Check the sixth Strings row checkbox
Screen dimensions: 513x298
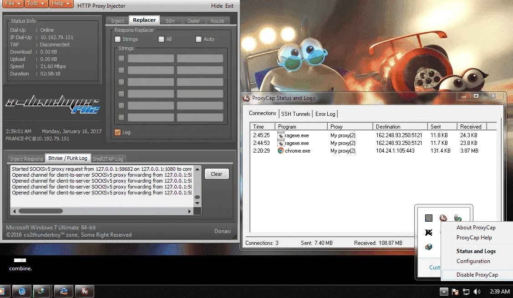click(x=122, y=117)
